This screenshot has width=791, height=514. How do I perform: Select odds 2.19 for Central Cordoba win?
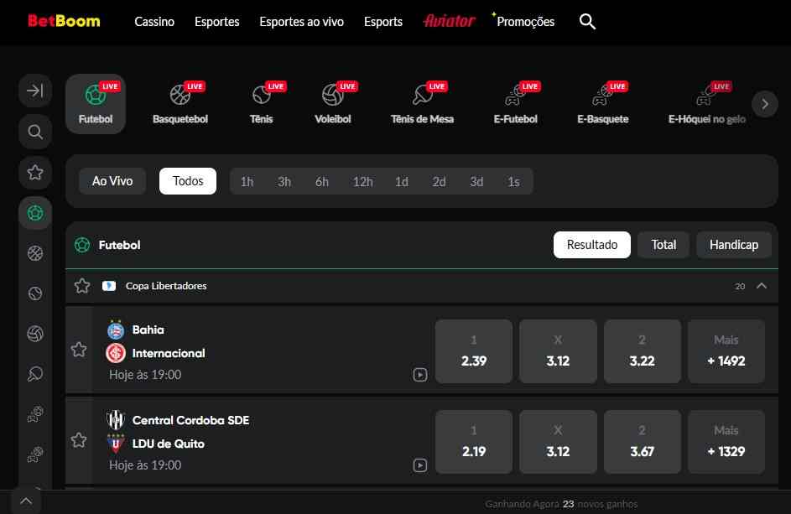coord(473,441)
